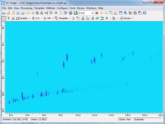Expand the Review dropdown arrow
The width and height of the screenshot is (165, 124).
[133, 18]
